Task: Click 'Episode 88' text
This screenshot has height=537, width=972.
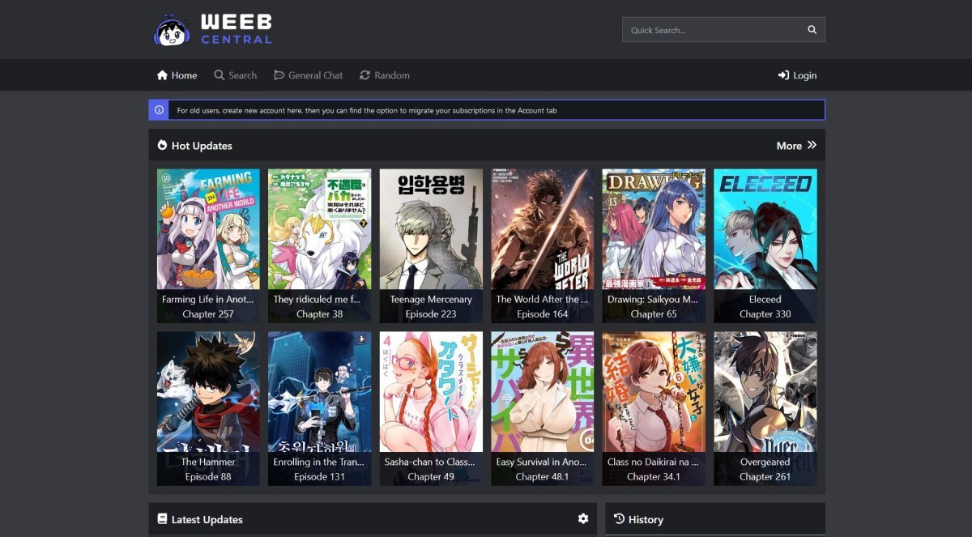Action: pos(208,477)
